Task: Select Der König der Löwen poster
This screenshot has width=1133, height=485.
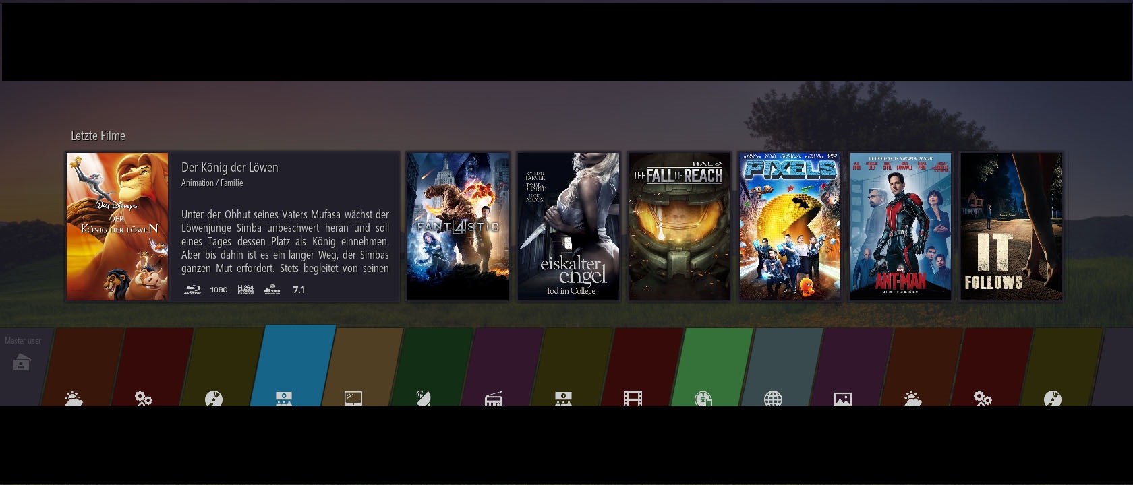Action: pos(117,226)
